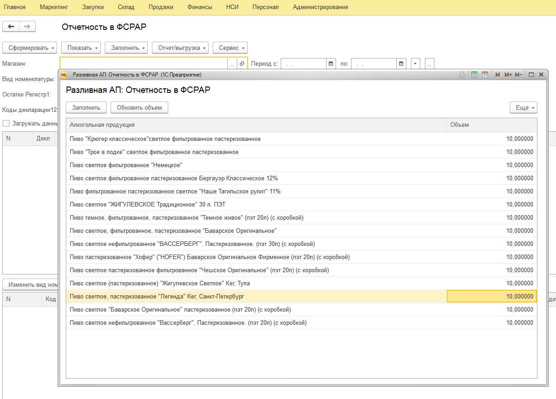The image size is (556, 399).
Task: Click the Период с date input field
Action: pos(303,64)
